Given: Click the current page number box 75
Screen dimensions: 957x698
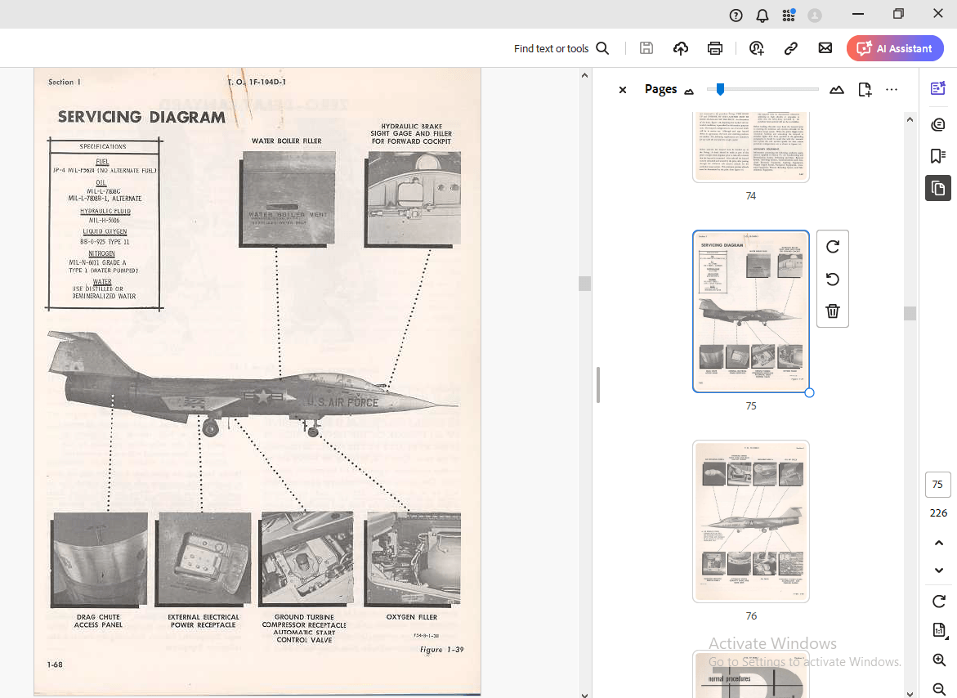Looking at the screenshot, I should click(x=937, y=485).
